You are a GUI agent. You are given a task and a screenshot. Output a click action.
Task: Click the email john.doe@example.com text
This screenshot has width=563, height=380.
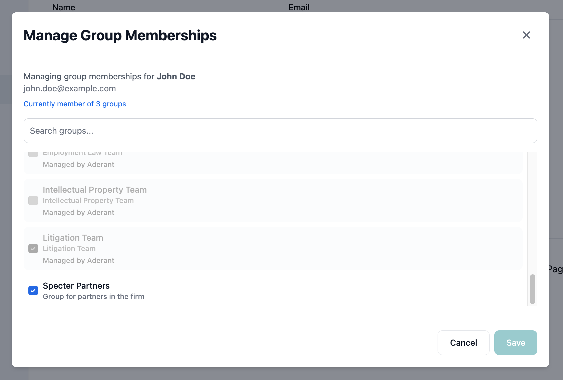coord(69,88)
